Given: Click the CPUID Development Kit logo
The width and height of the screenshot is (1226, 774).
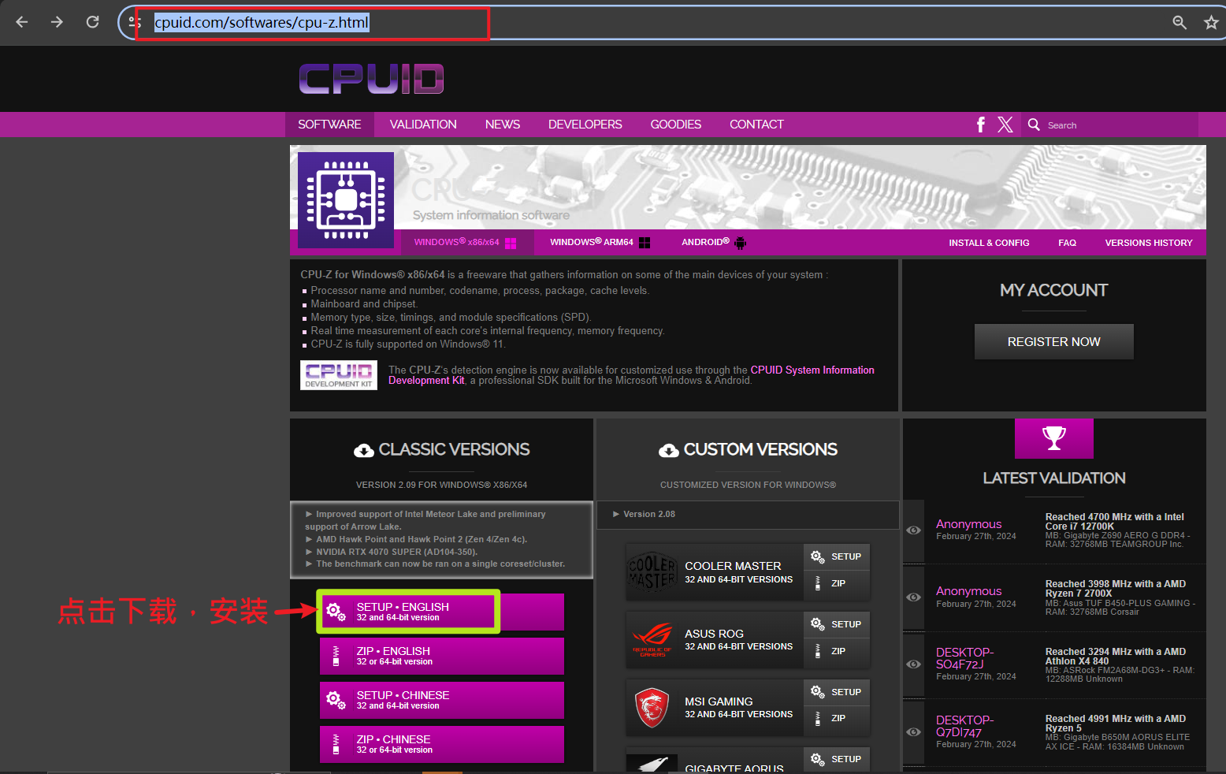Looking at the screenshot, I should pos(339,375).
